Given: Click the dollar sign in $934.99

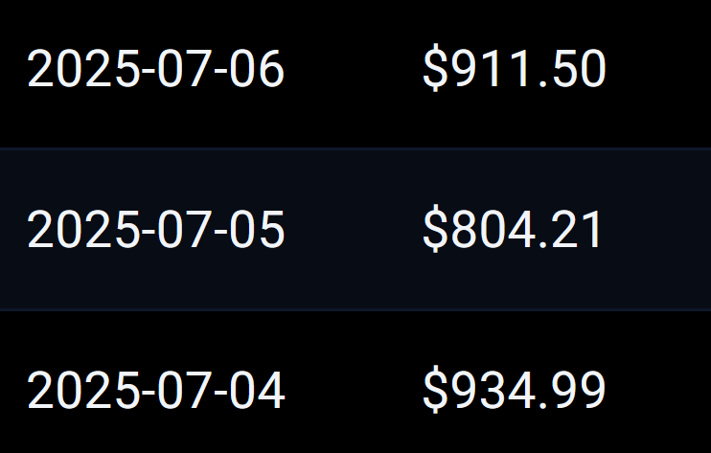Looking at the screenshot, I should click(434, 391).
